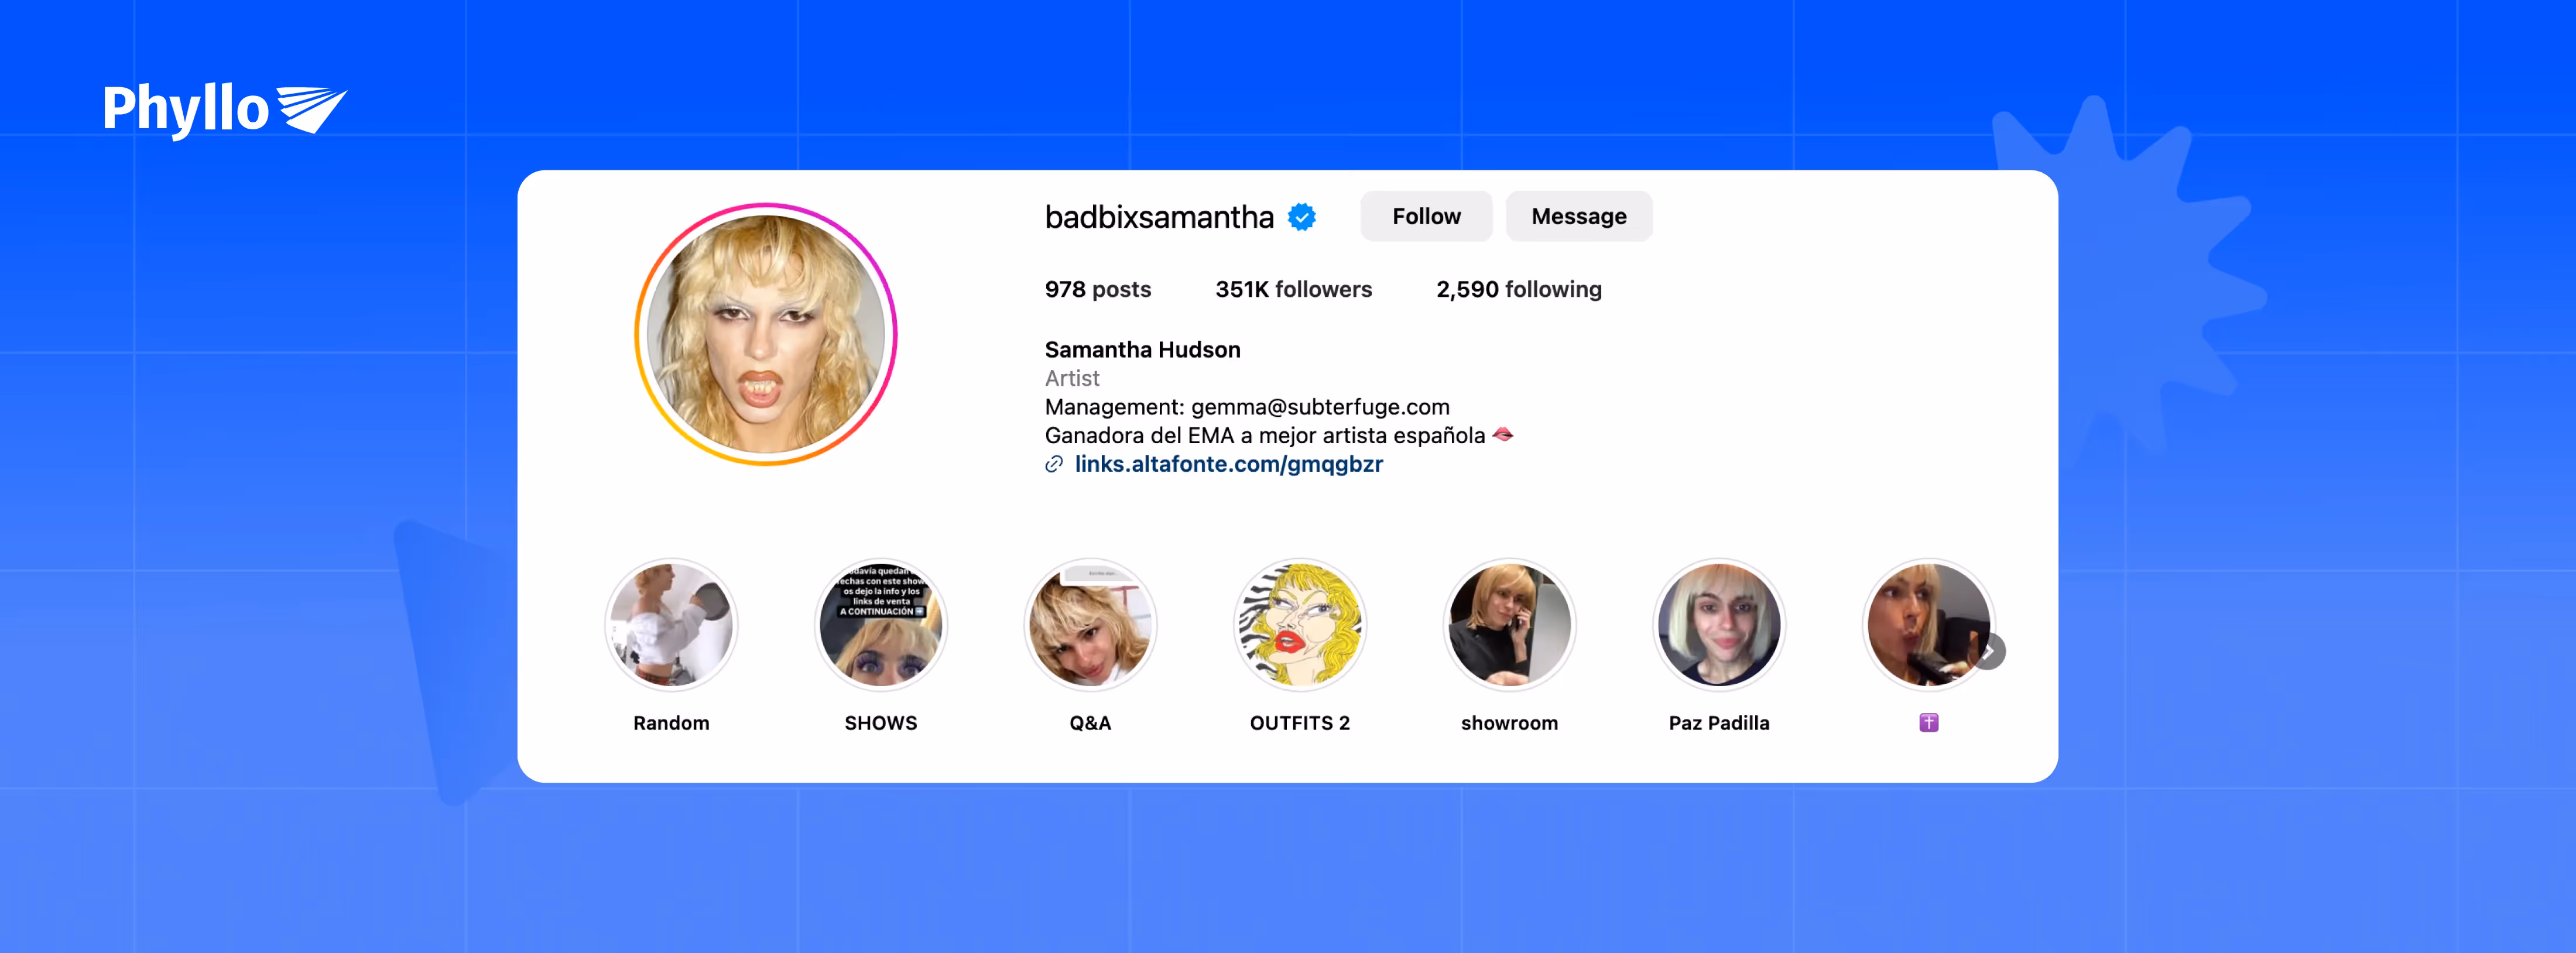This screenshot has width=2576, height=953.
Task: Open the profile picture story
Action: pyautogui.click(x=766, y=334)
